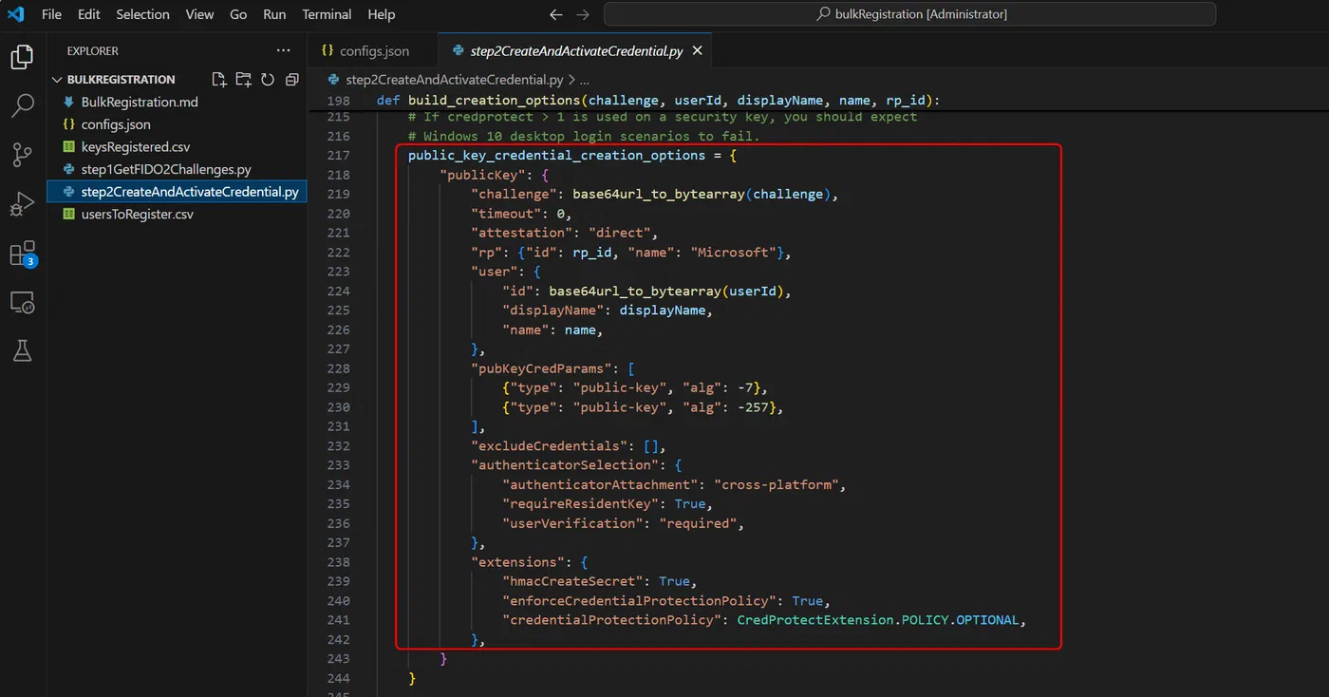The width and height of the screenshot is (1329, 697).
Task: Click "enforceCredentialProtectionPolicy" key on line 240
Action: pyautogui.click(x=639, y=601)
